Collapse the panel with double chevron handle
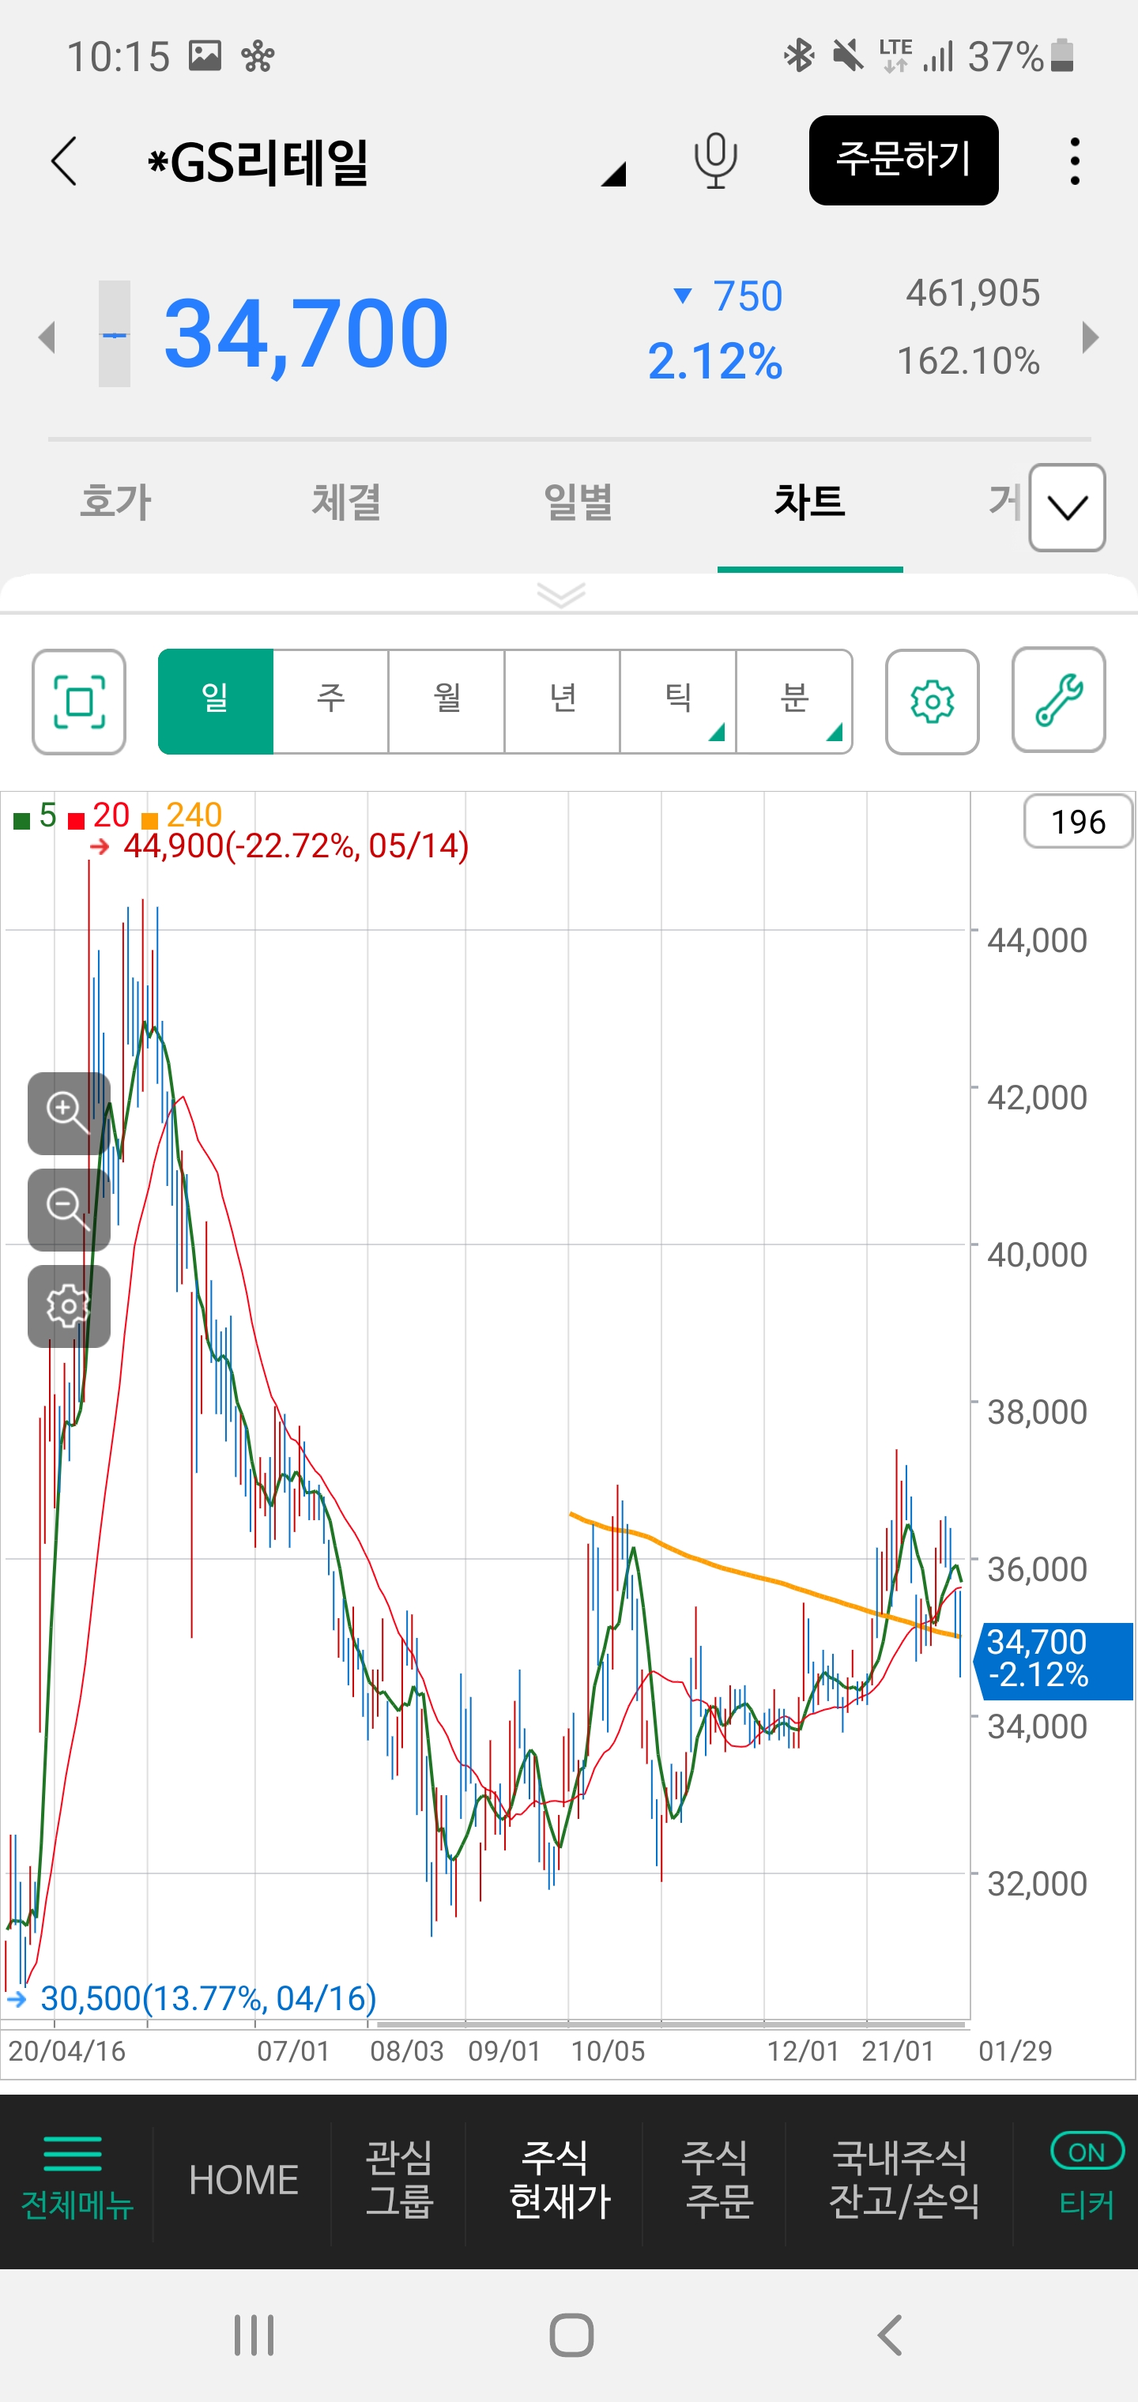 pyautogui.click(x=562, y=594)
